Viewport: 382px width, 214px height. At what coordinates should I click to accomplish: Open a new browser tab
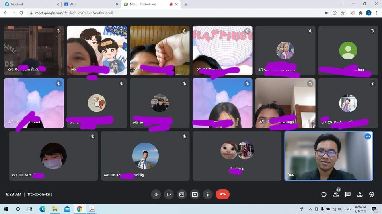[x=186, y=4]
